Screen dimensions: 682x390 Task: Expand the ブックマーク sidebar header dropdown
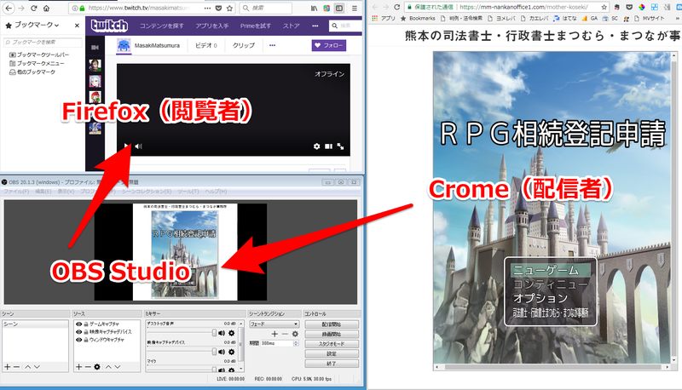tap(56, 26)
